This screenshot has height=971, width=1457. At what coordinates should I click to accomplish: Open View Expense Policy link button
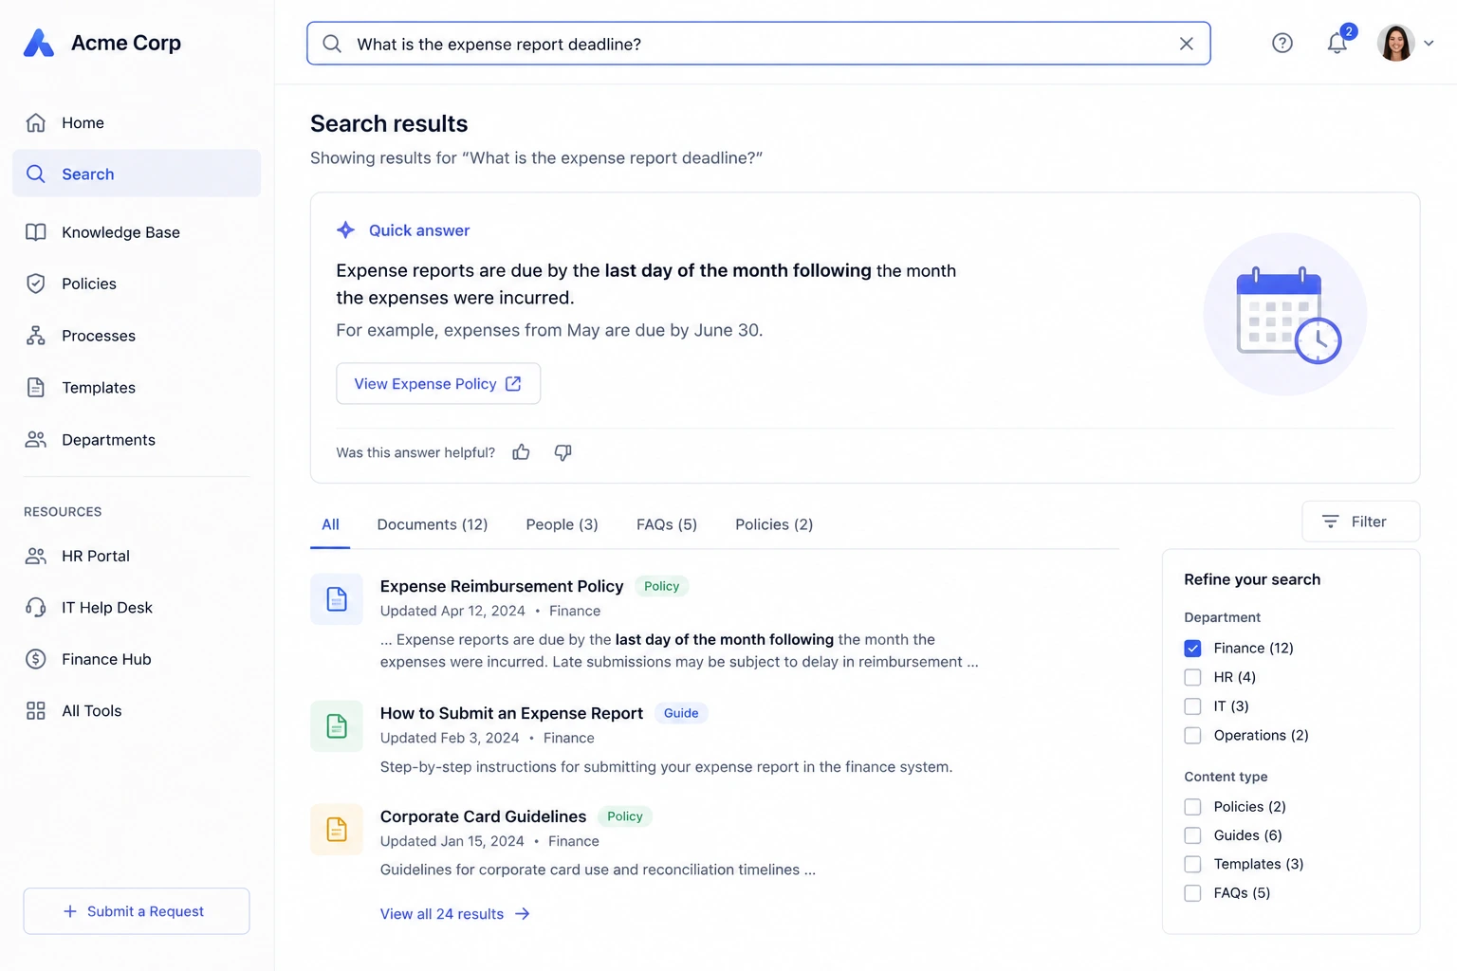pos(438,383)
